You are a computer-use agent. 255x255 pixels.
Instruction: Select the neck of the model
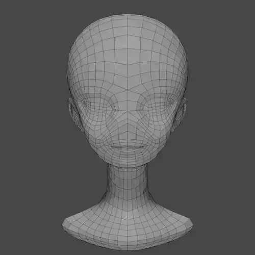tap(127, 183)
